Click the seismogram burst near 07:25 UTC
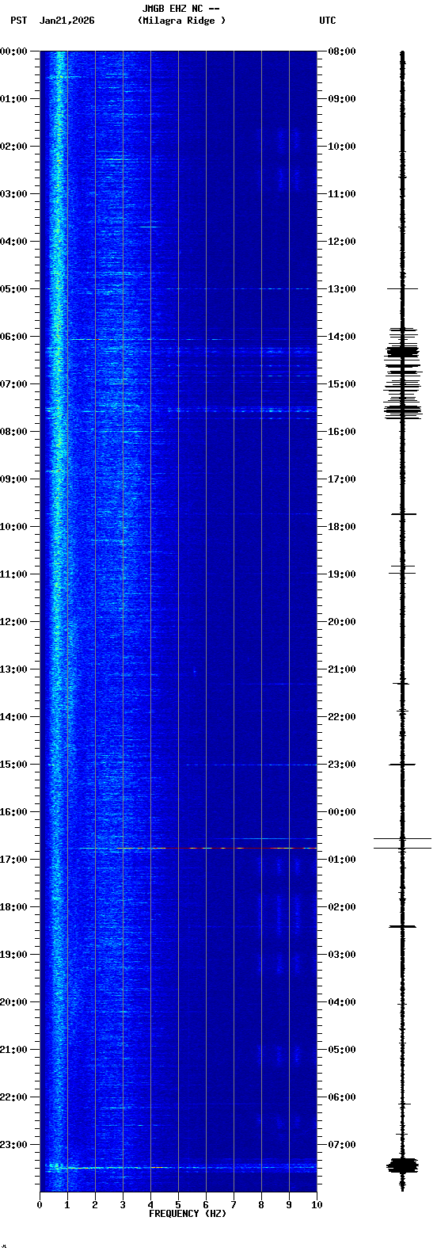The width and height of the screenshot is (437, 1255). 402,1165
